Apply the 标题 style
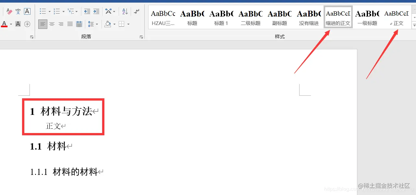Screen dimensions: 416x195 pyautogui.click(x=192, y=18)
